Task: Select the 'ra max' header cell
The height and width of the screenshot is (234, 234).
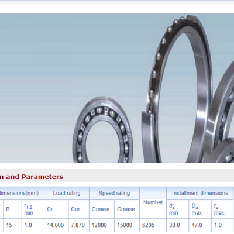Action: [x=222, y=209]
